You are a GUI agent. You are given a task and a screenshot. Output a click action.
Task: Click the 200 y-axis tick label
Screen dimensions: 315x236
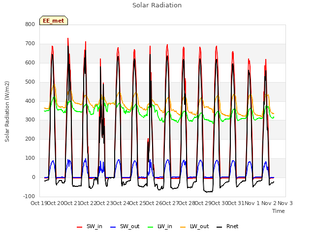tap(30, 139)
